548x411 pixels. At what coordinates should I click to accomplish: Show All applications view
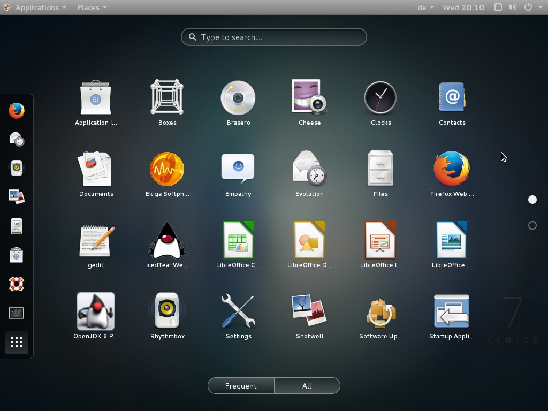[x=307, y=385]
